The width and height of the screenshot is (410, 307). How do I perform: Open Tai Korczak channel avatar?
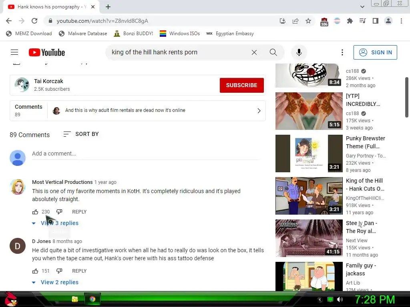coord(22,85)
